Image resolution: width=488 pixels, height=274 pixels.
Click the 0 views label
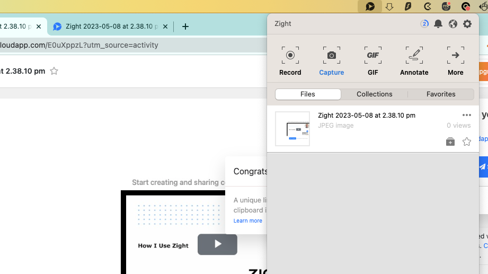[x=459, y=125]
